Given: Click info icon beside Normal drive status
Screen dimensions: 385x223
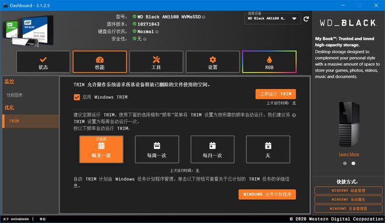Looking at the screenshot, I should (x=157, y=31).
